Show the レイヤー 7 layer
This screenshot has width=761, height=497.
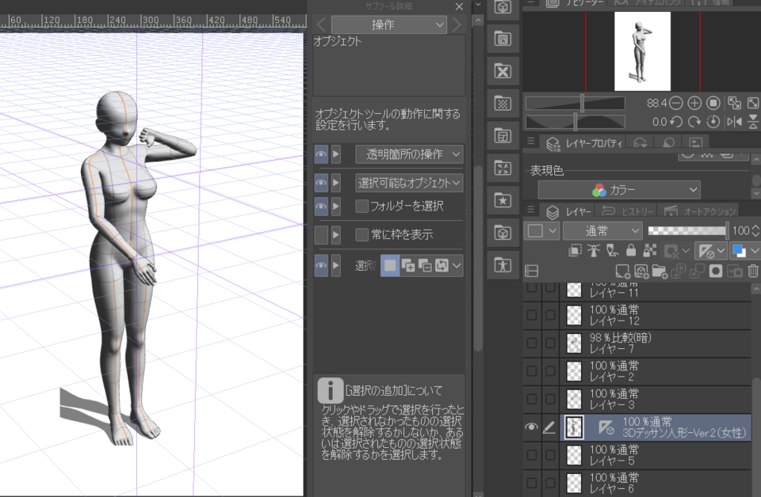pos(531,343)
